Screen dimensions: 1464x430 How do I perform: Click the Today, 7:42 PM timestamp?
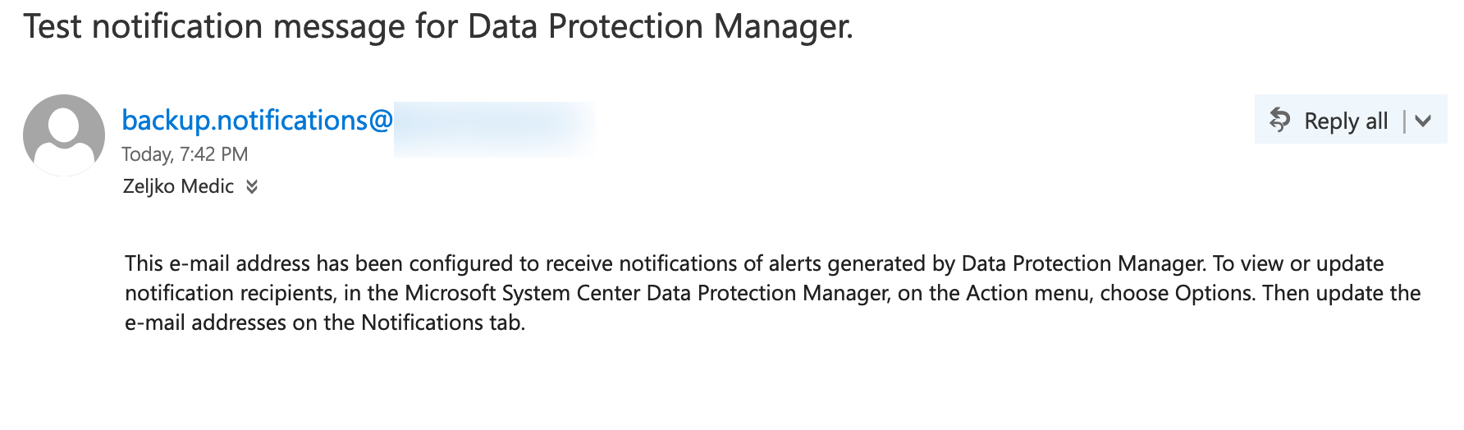(185, 154)
